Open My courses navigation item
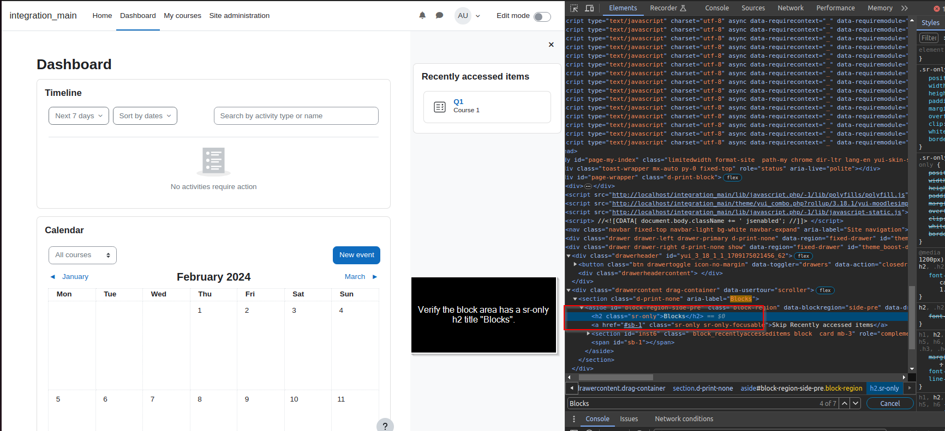945x431 pixels. click(182, 16)
